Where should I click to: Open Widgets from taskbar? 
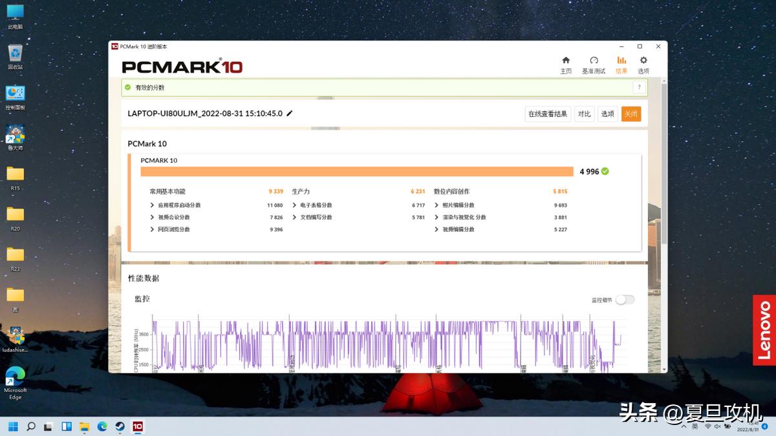click(67, 426)
